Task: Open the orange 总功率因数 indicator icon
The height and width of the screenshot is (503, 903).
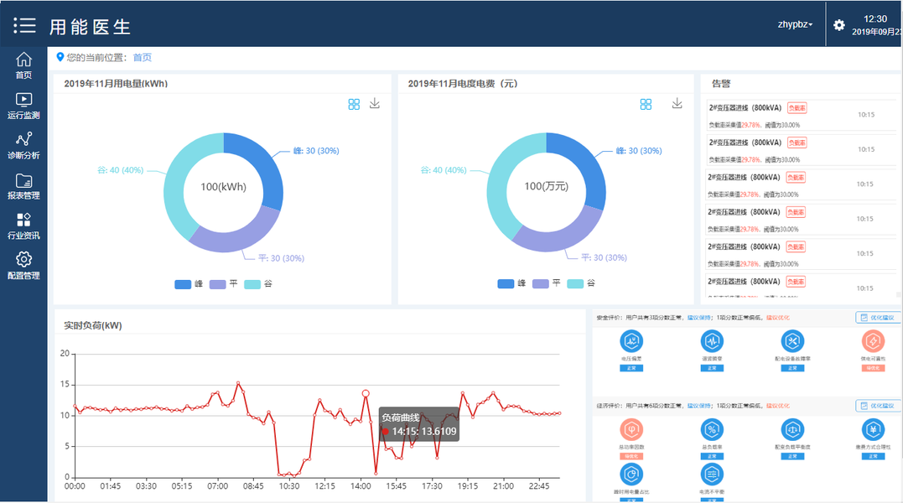Action: click(631, 429)
